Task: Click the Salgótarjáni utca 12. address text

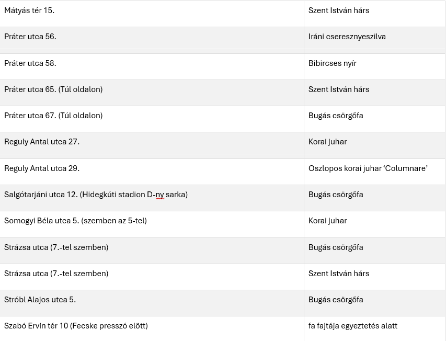Action: tap(96, 195)
